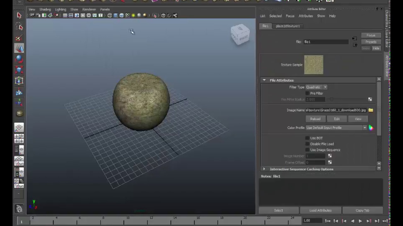Choose the Show Manipulator tool
403x226 pixels.
click(x=19, y=102)
